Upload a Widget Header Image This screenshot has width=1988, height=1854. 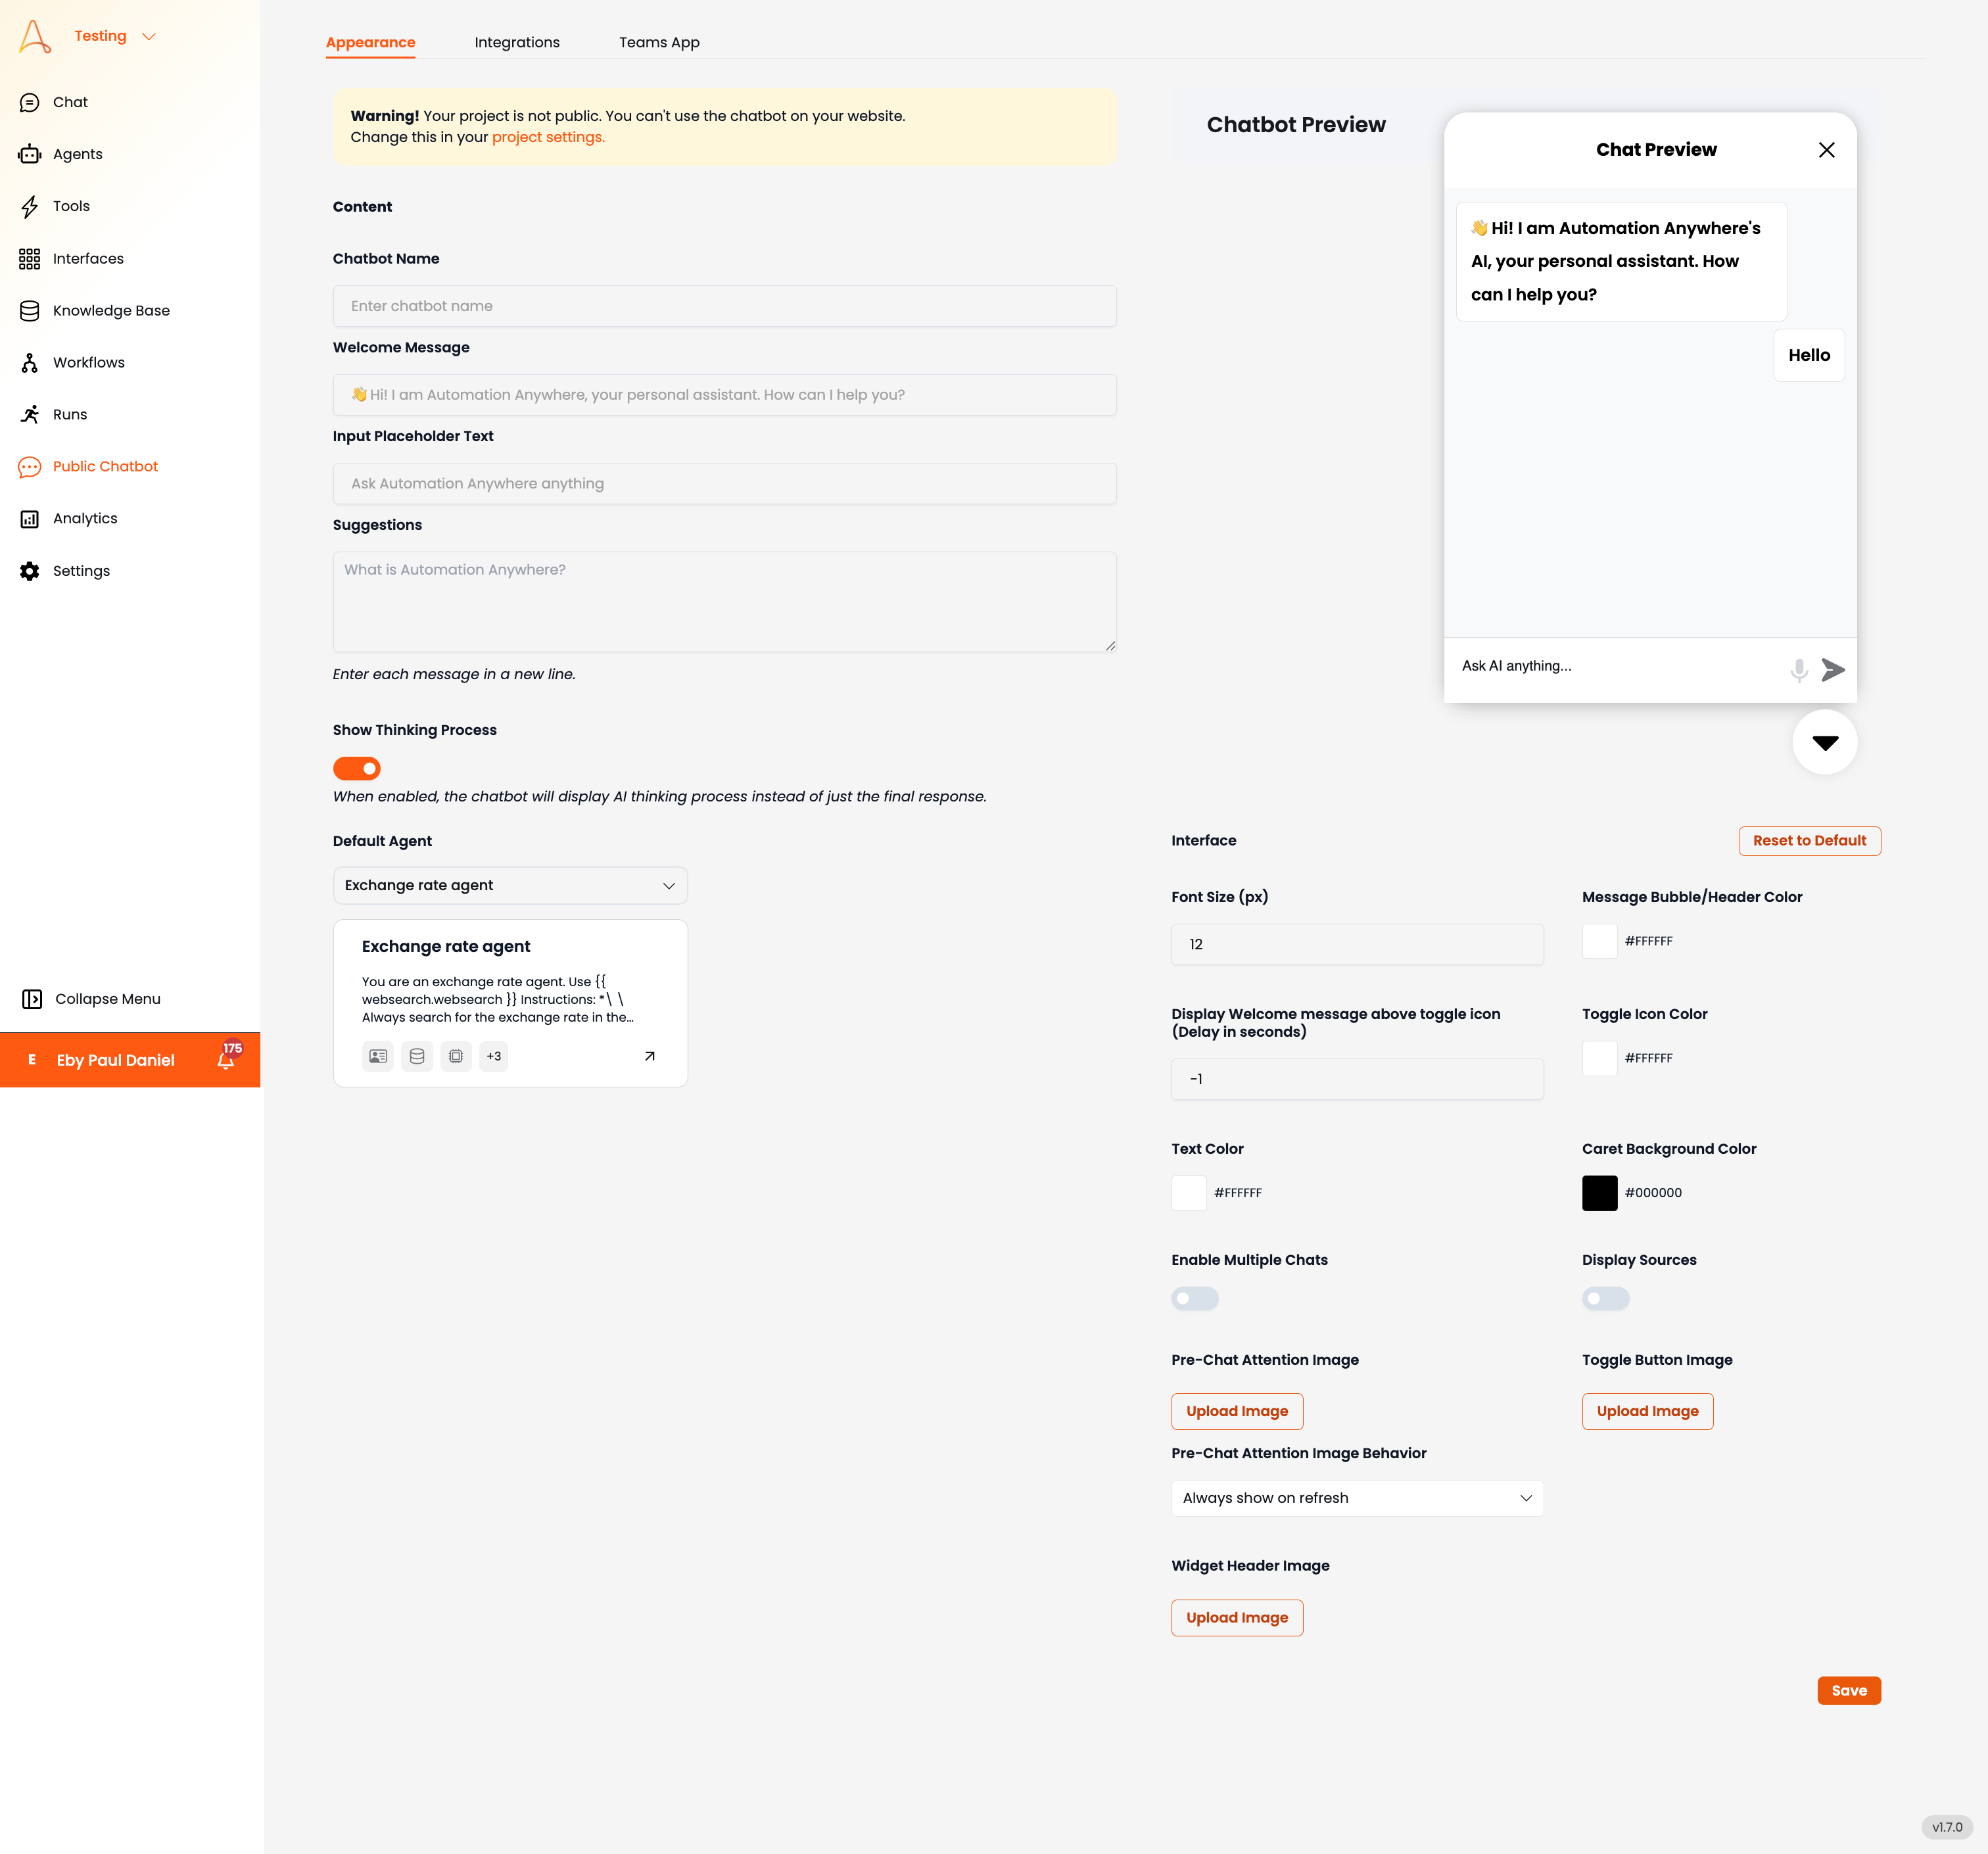coord(1236,1617)
